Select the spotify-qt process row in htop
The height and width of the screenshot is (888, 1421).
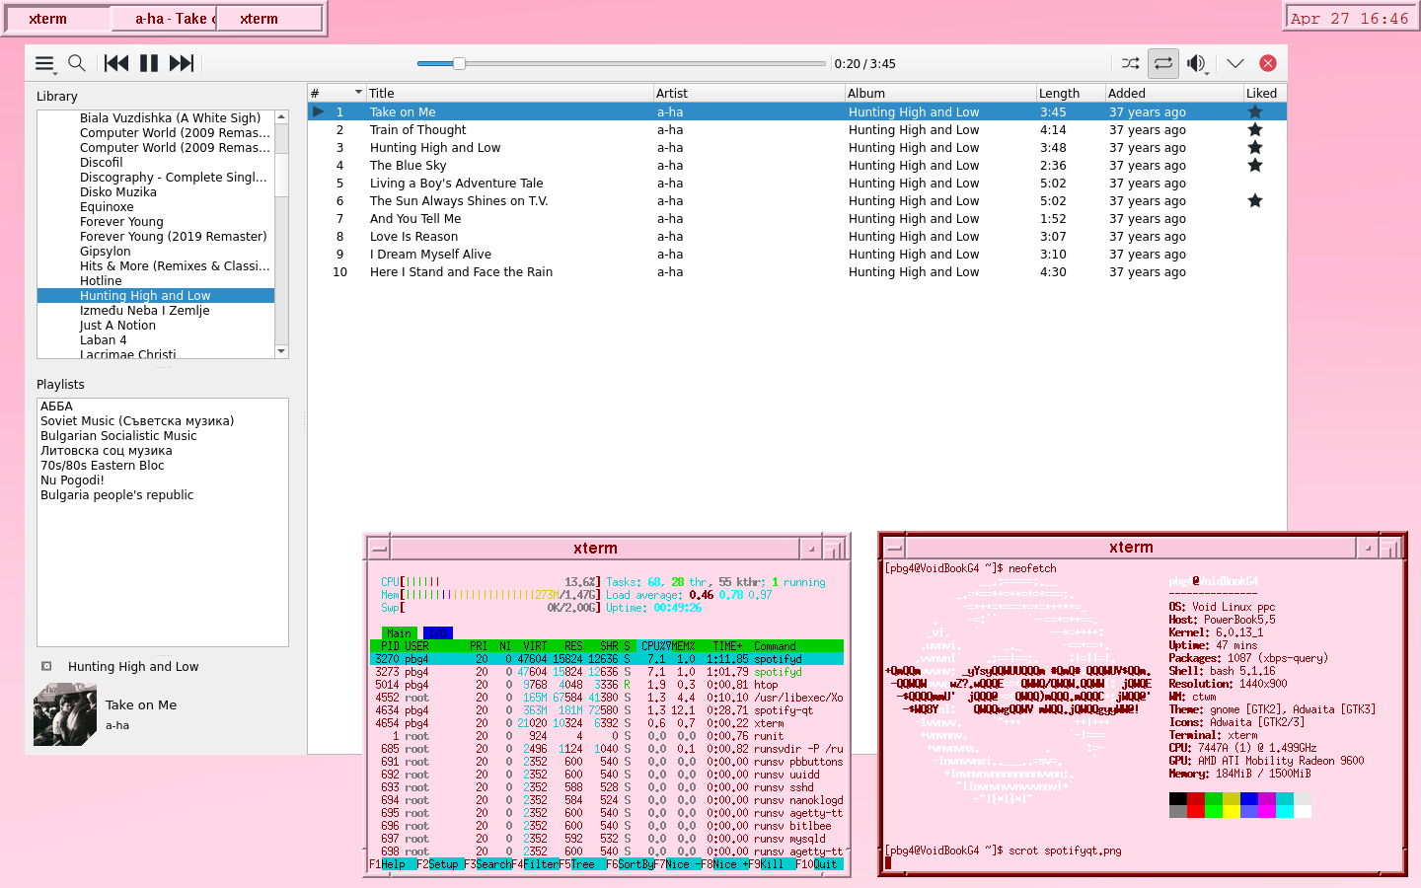[607, 710]
